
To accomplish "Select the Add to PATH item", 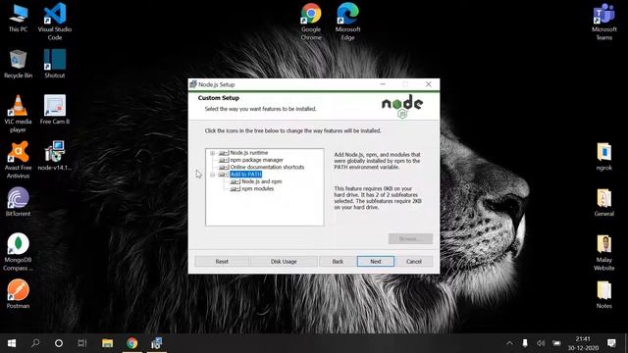I will [245, 175].
